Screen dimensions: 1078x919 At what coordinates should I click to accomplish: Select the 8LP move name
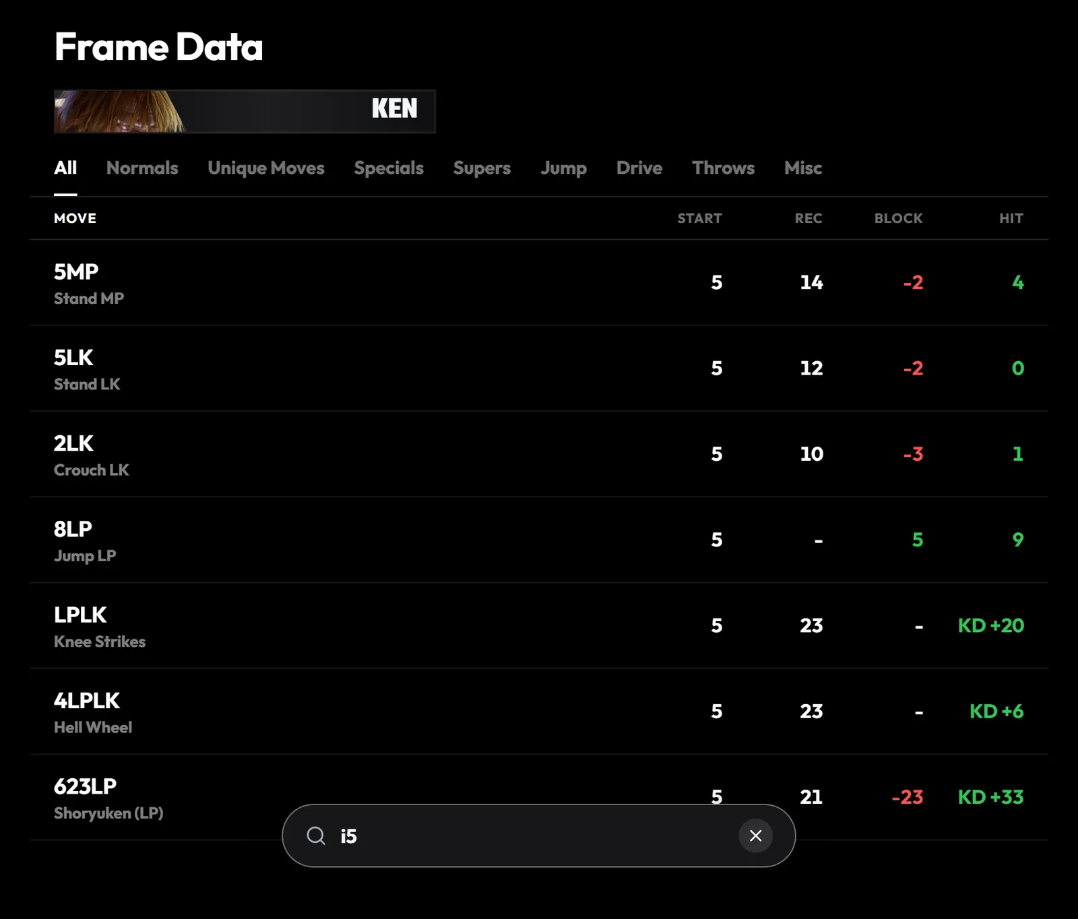point(73,529)
